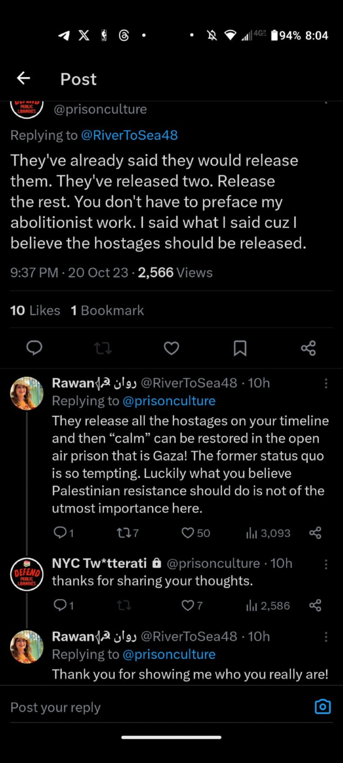Repost the main post
Screen dimensions: 343x763
[103, 348]
